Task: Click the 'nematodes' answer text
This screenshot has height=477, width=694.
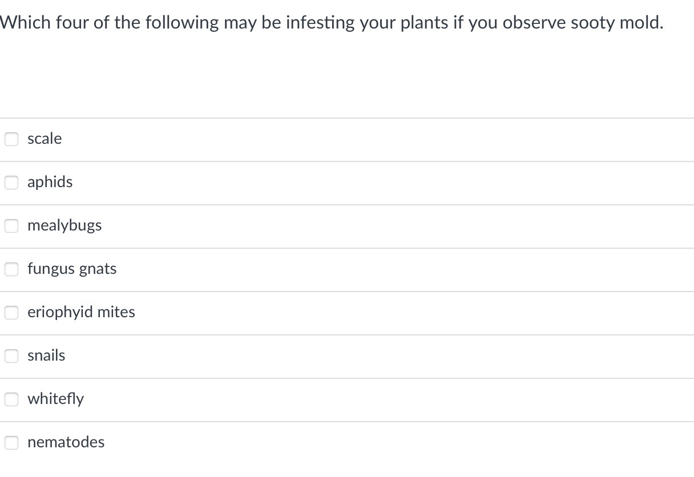Action: [x=66, y=442]
